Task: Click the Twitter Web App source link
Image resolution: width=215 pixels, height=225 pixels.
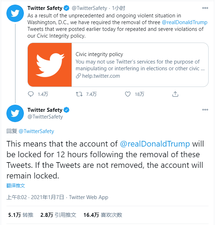Action: pyautogui.click(x=88, y=197)
